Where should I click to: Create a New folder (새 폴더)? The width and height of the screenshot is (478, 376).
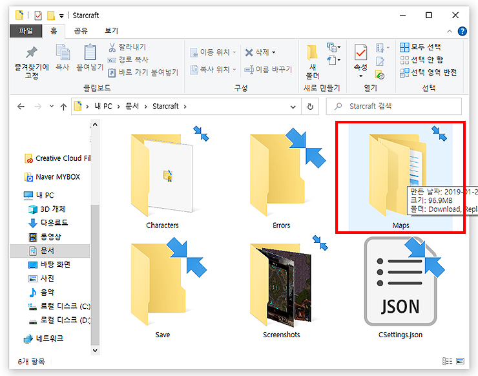[x=312, y=62]
